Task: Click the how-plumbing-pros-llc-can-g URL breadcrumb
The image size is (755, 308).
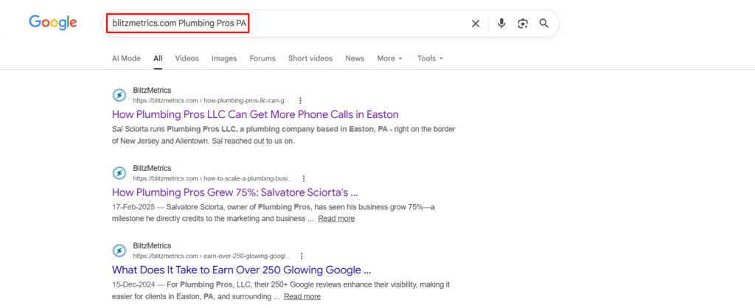Action: 212,101
